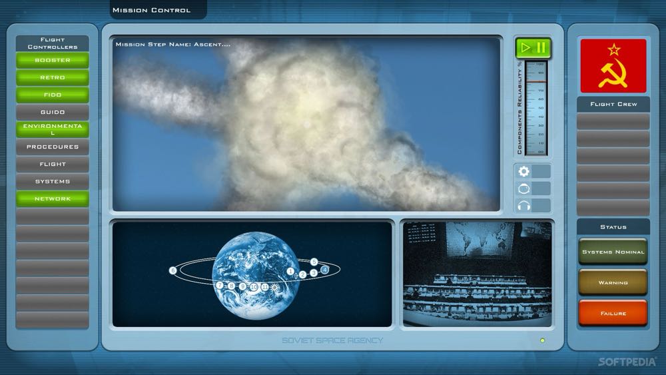Screen dimensions: 666x375
Task: Click the Flight Crew header
Action: (x=613, y=104)
